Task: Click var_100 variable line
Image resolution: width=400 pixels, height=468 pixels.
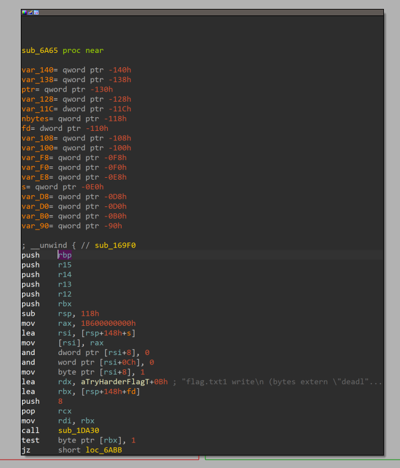Action: 76,148
